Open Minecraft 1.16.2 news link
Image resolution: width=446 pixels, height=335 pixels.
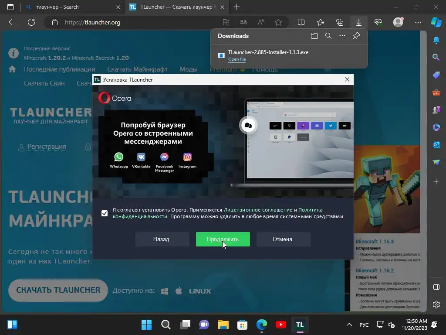click(x=375, y=270)
